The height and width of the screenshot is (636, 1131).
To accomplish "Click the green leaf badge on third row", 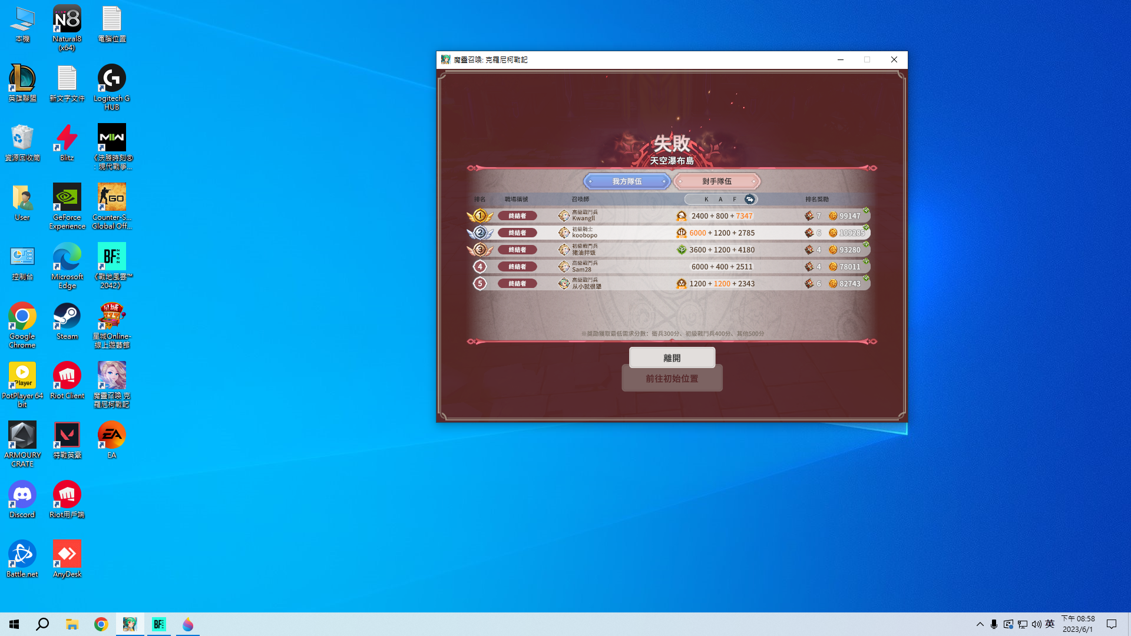I will 682,250.
